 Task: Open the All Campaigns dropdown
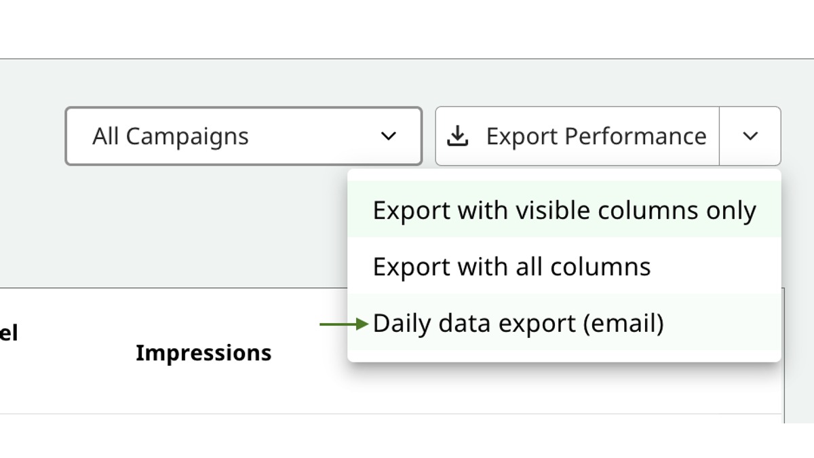[243, 136]
